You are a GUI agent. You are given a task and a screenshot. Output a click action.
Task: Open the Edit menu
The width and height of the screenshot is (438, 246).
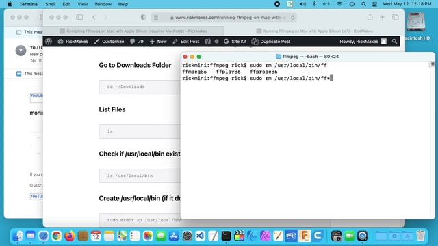coord(66,4)
